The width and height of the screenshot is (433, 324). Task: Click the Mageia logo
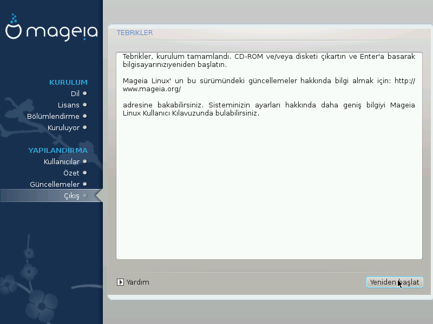coord(51,29)
